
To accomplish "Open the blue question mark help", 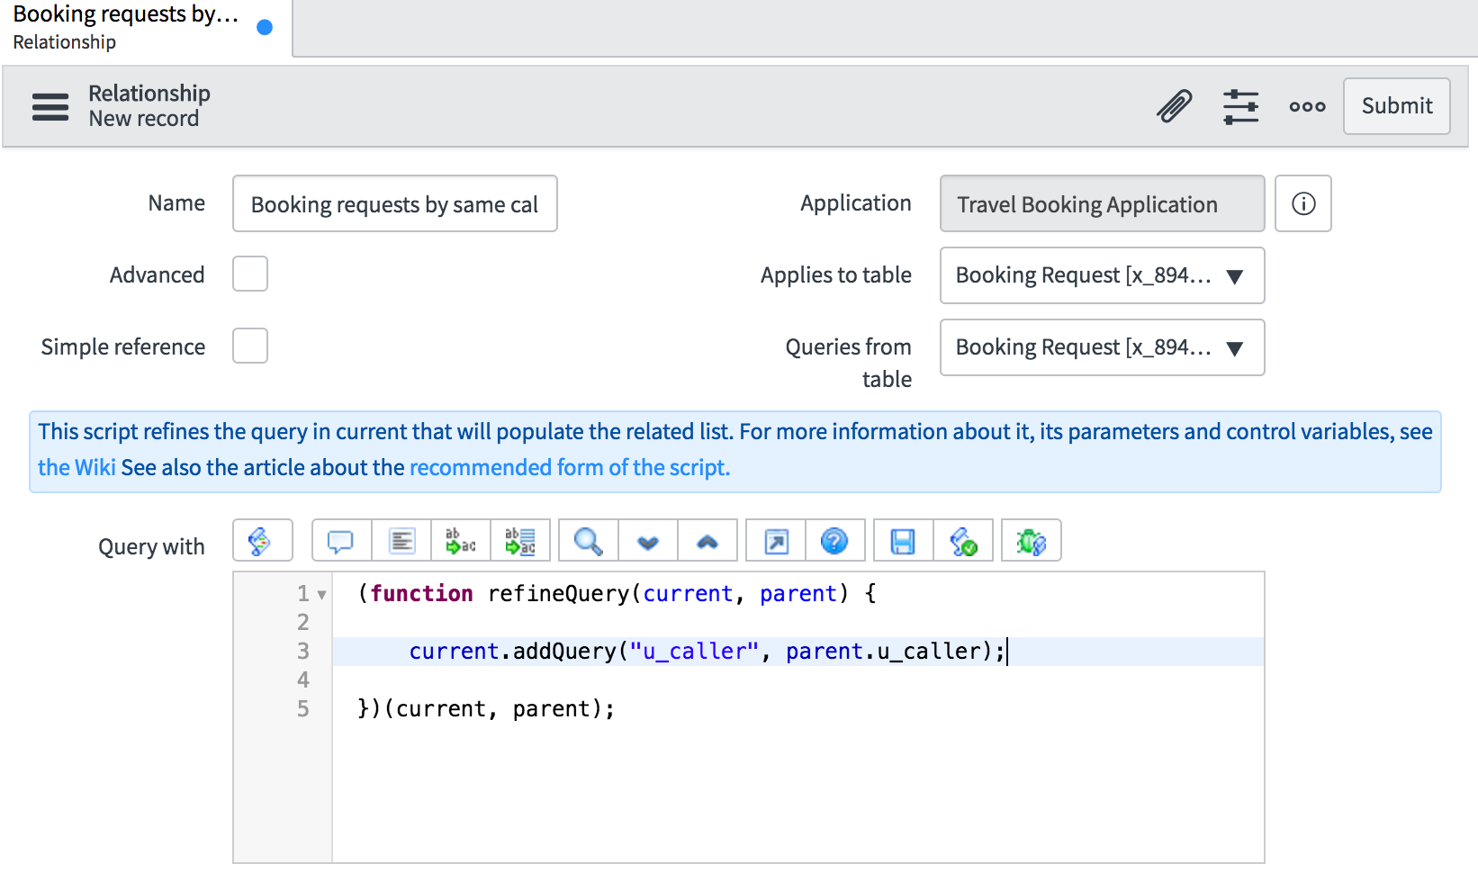I will tap(835, 540).
